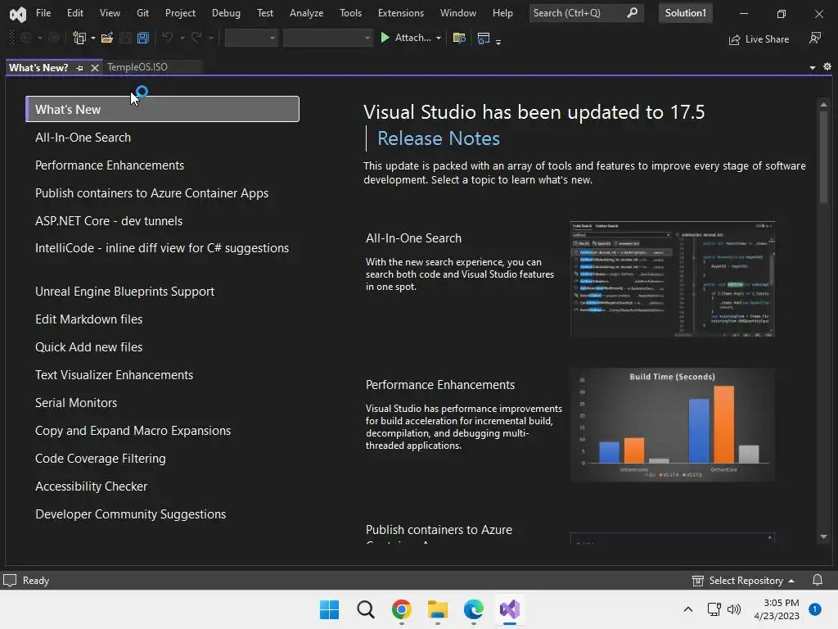
Task: Click Visual Studio icon on taskbar
Action: [510, 609]
